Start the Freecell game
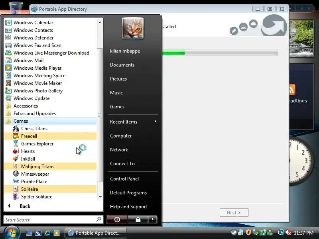319x239 pixels. (x=50, y=136)
